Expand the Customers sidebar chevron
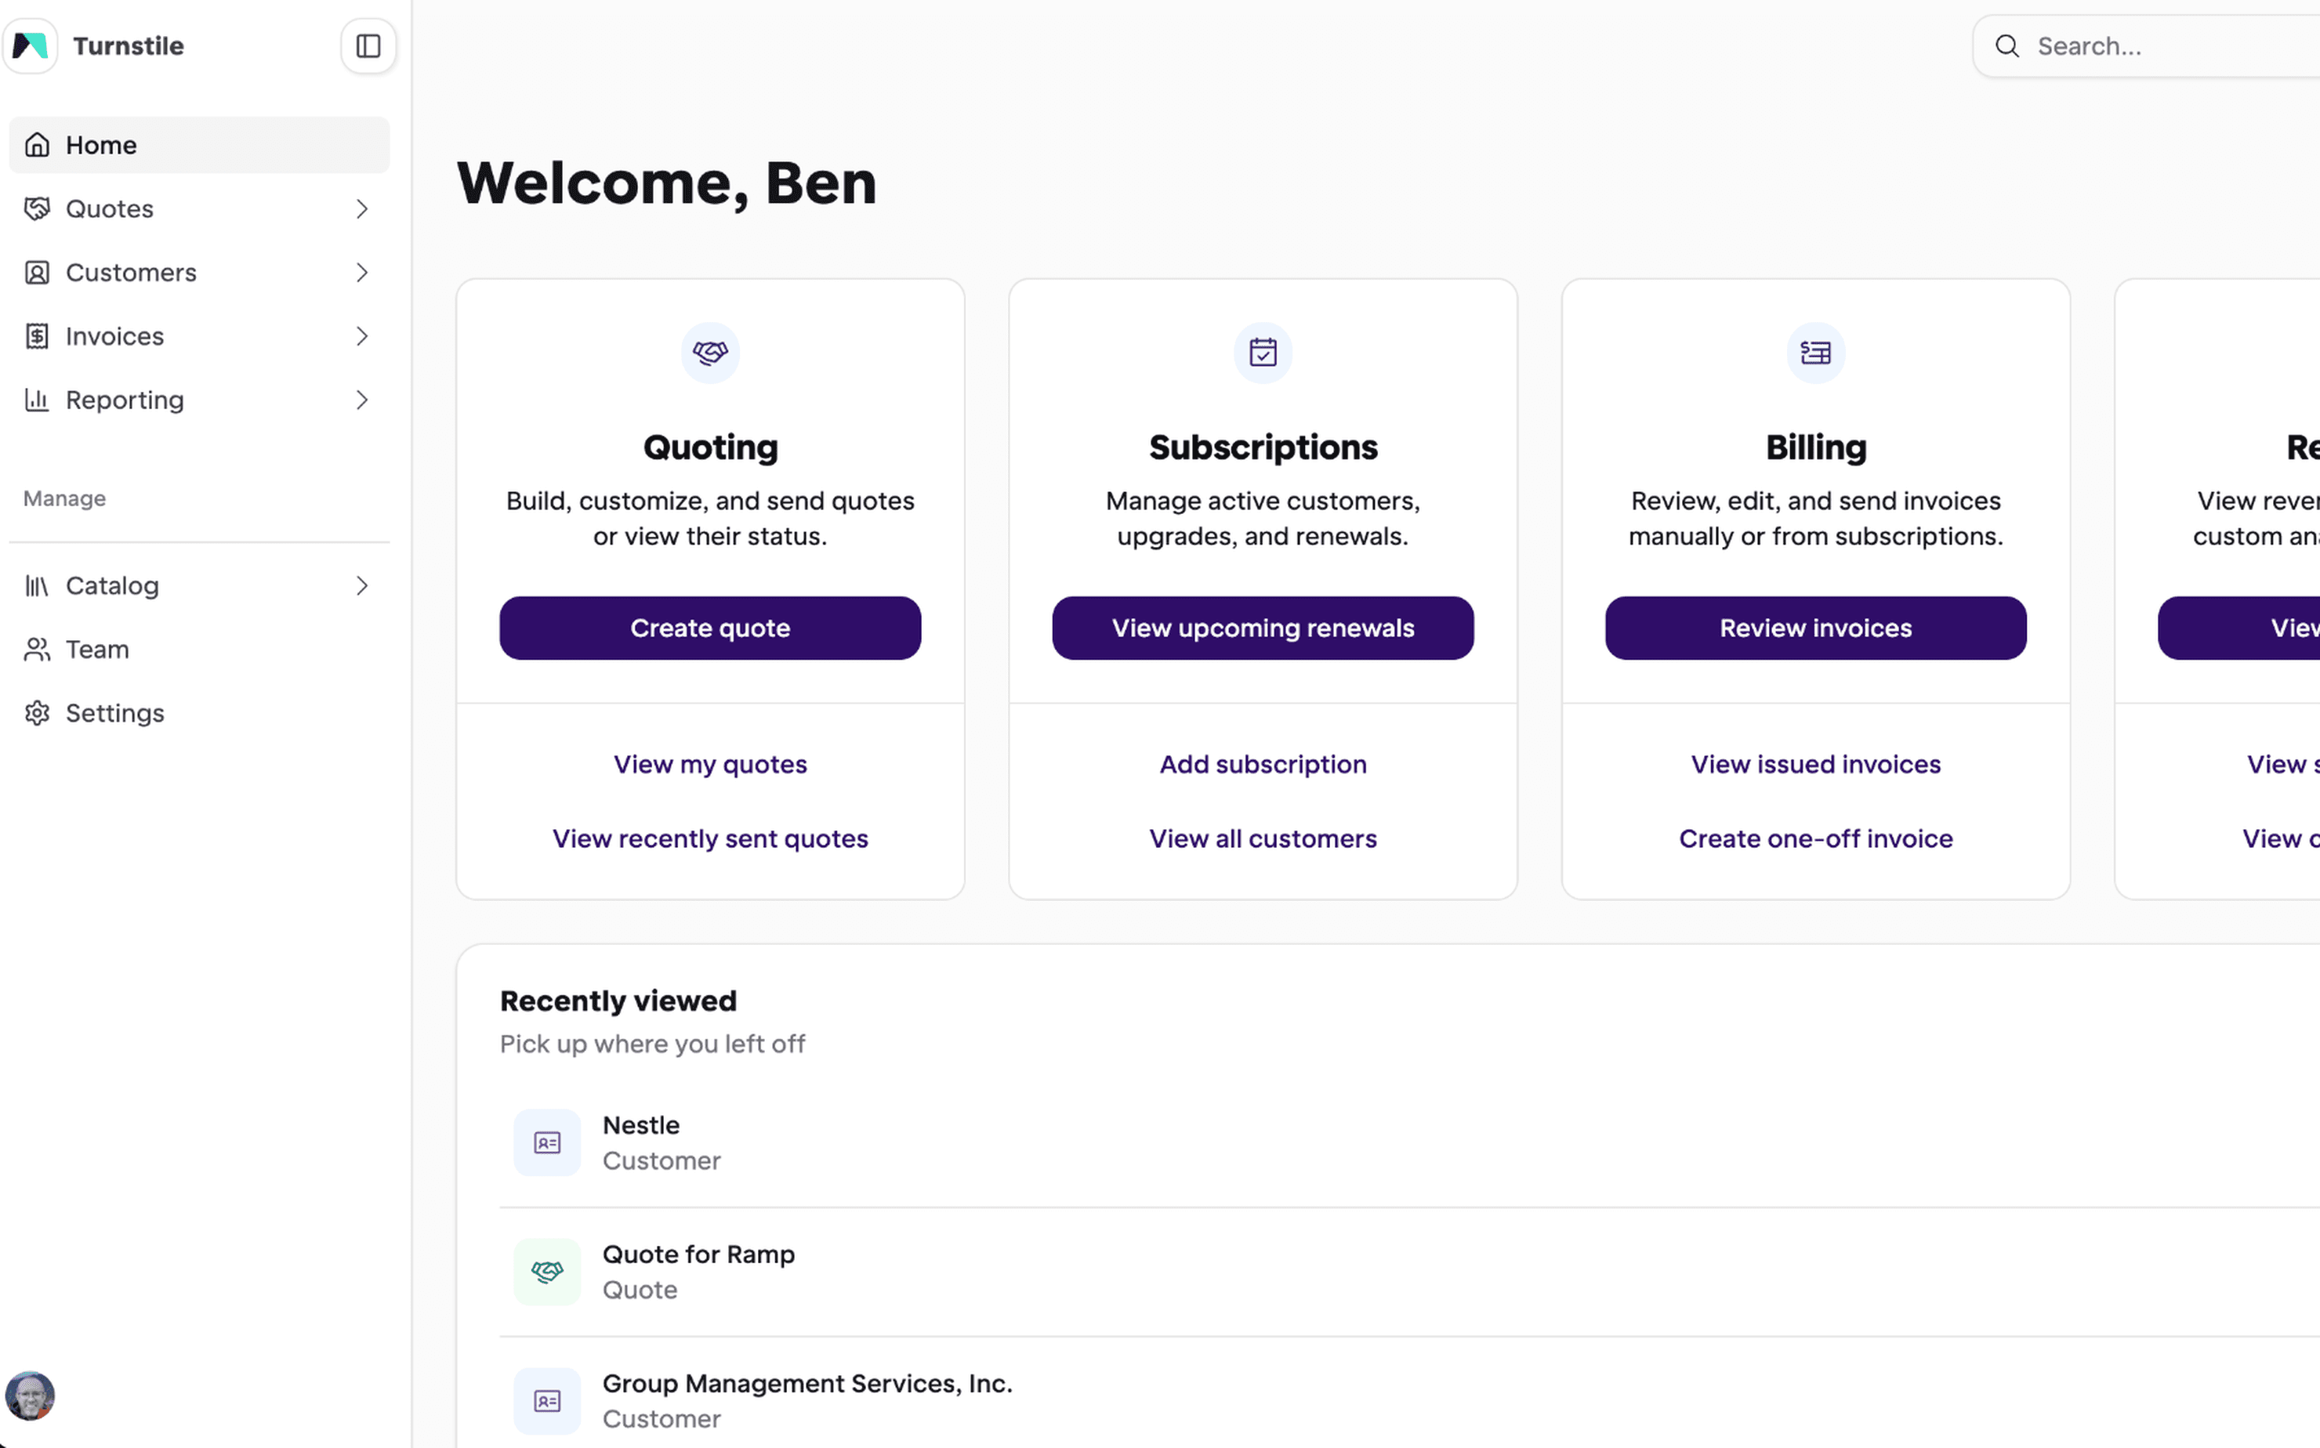The image size is (2320, 1448). pos(361,273)
